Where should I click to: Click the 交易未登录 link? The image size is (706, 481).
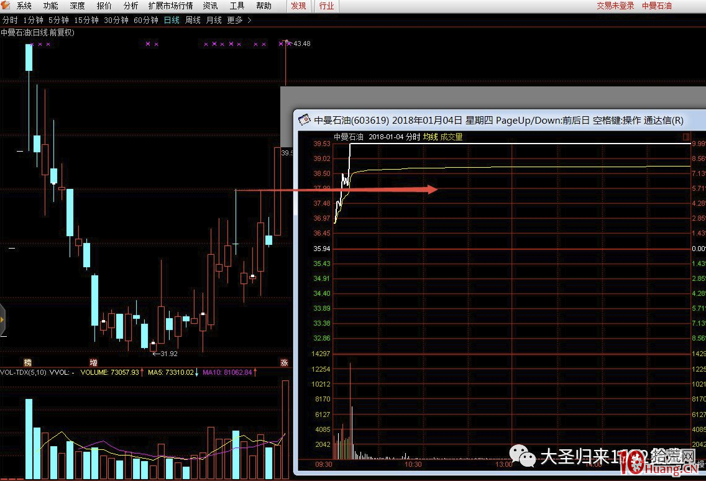[615, 6]
